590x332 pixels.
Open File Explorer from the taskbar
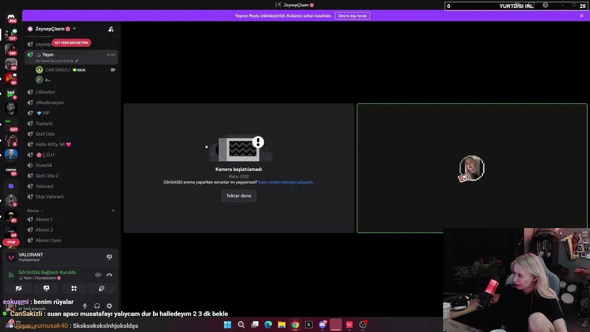pyautogui.click(x=282, y=325)
